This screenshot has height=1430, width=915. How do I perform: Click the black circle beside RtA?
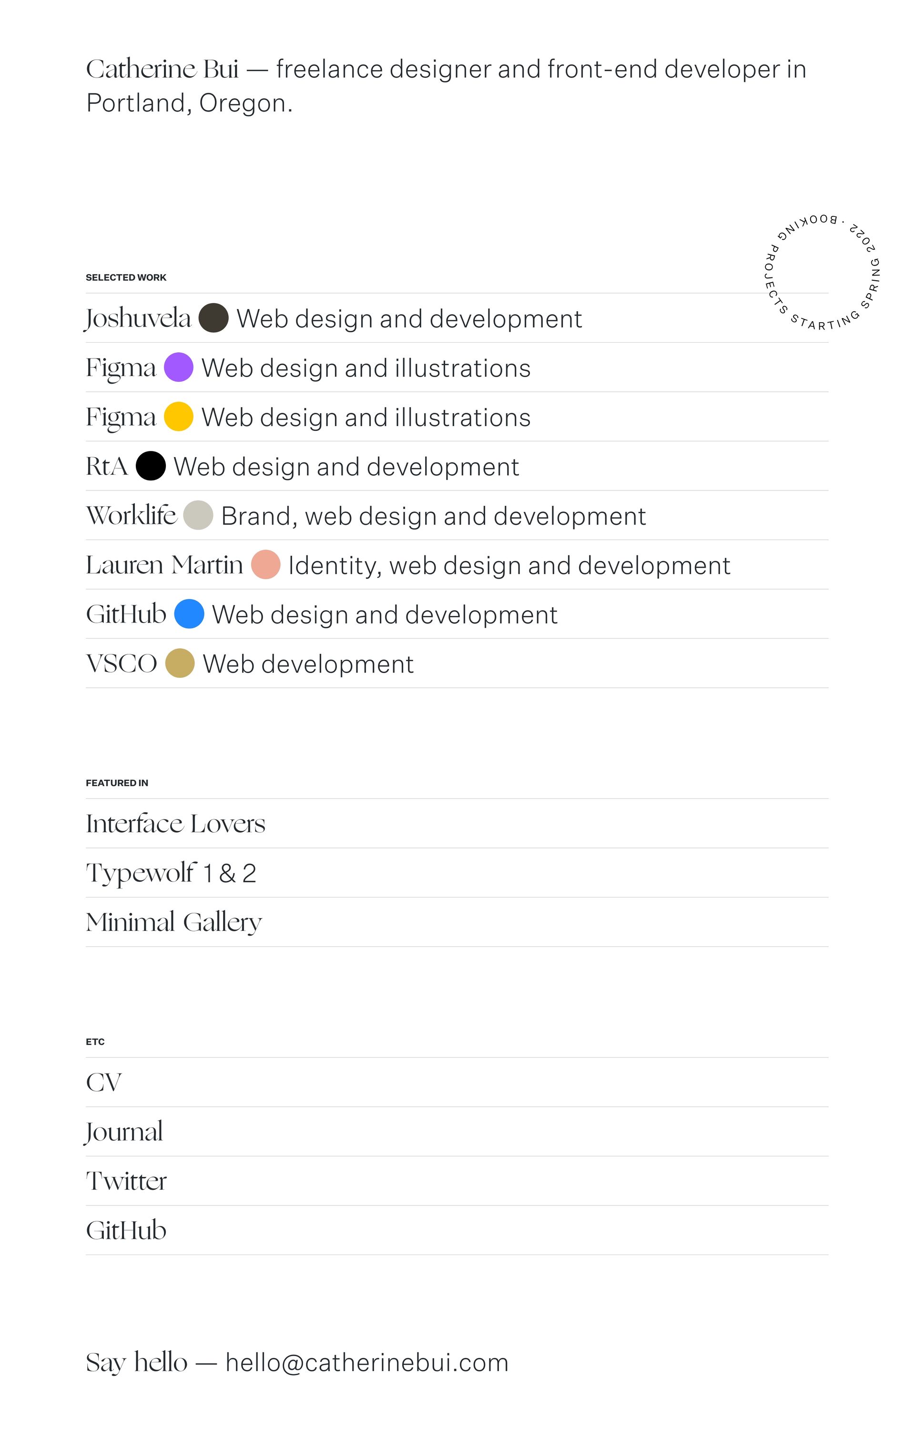pyautogui.click(x=150, y=466)
